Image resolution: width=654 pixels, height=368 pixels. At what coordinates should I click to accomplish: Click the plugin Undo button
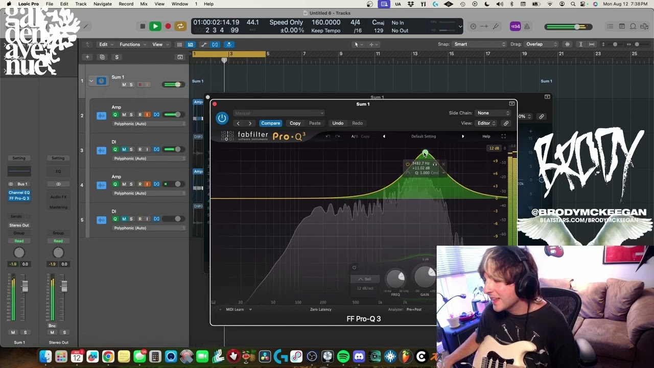(x=338, y=123)
